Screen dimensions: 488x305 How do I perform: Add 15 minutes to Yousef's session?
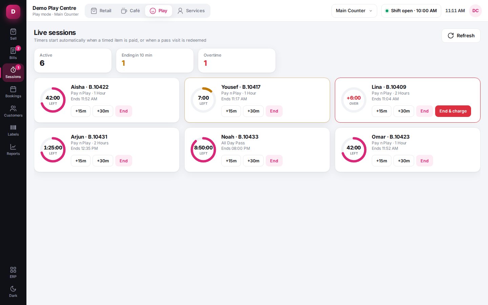(x=231, y=111)
